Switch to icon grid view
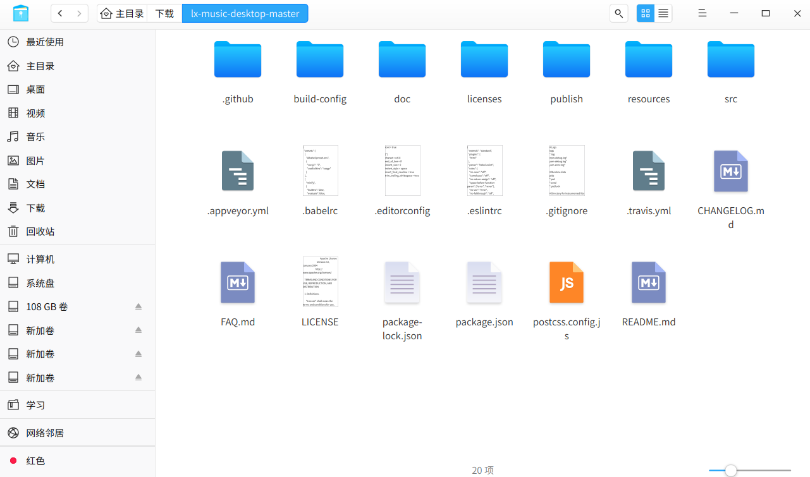 (x=645, y=13)
